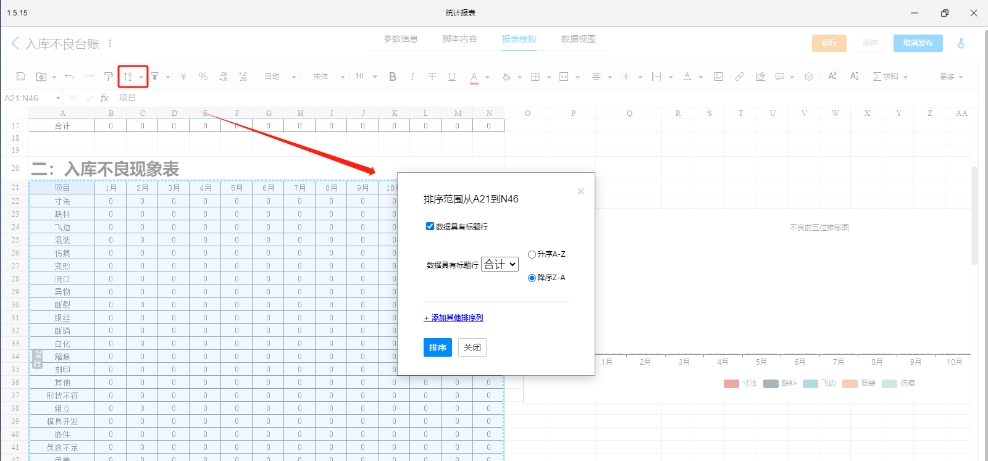Expand the 更多 more options dropdown
988x461 pixels.
pos(952,77)
